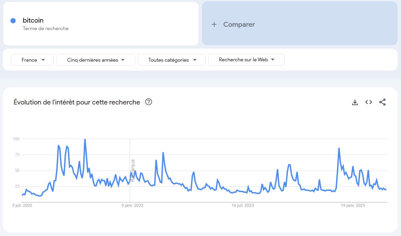Click the Comparer button to add term

(239, 24)
